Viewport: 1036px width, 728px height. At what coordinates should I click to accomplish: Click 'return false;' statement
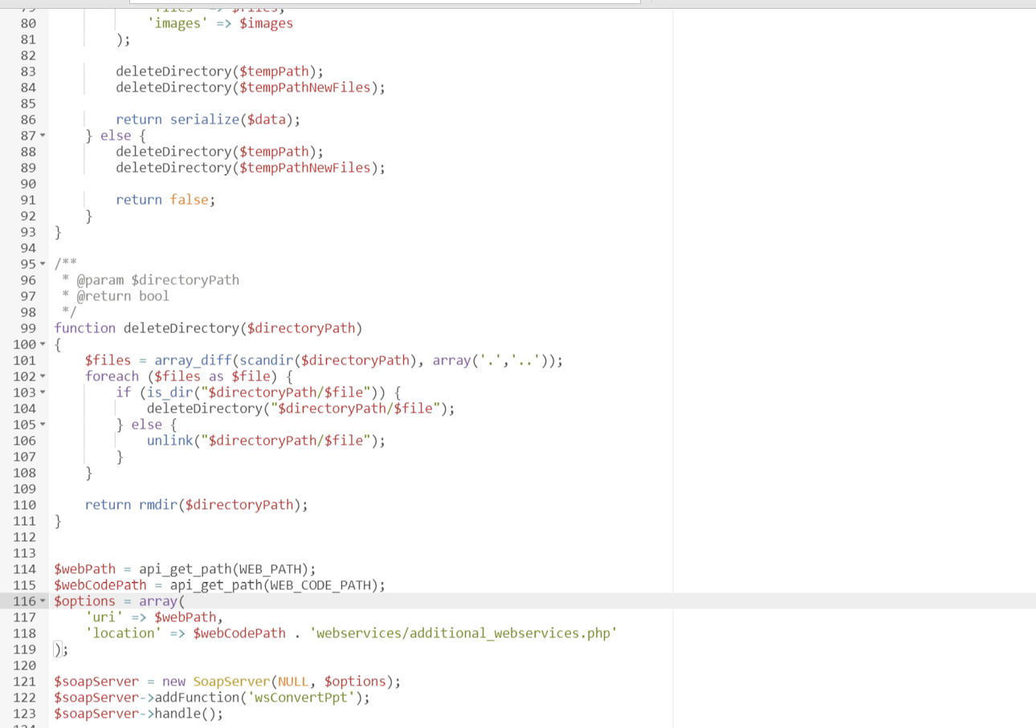point(165,200)
